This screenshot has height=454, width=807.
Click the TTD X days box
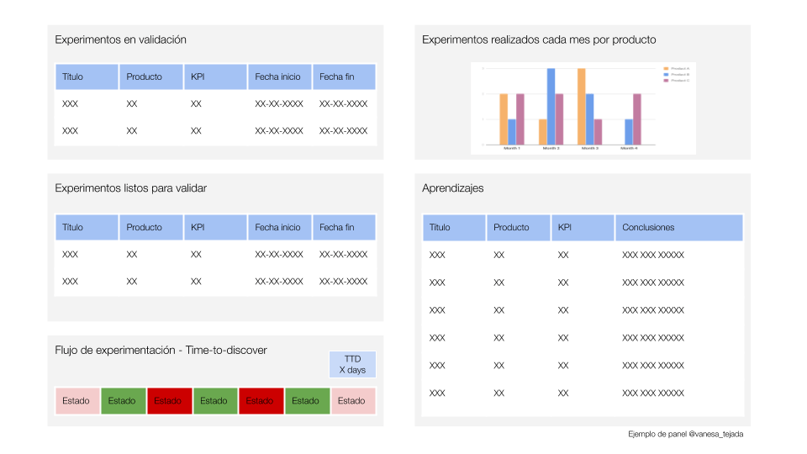pyautogui.click(x=352, y=365)
